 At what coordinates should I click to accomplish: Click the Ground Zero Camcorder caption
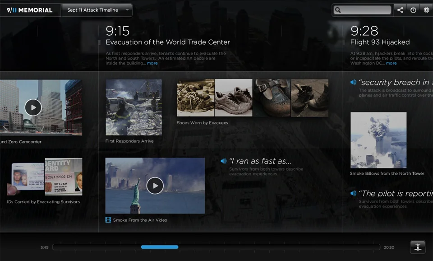click(21, 142)
